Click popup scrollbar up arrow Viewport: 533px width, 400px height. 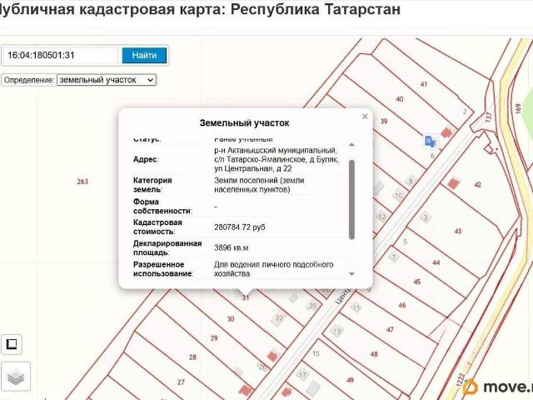click(351, 144)
